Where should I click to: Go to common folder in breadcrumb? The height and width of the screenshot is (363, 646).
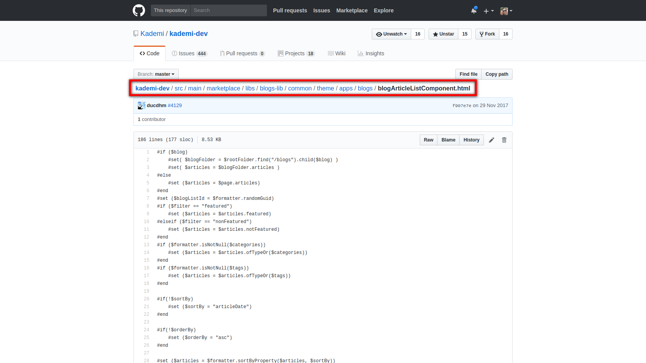point(300,89)
